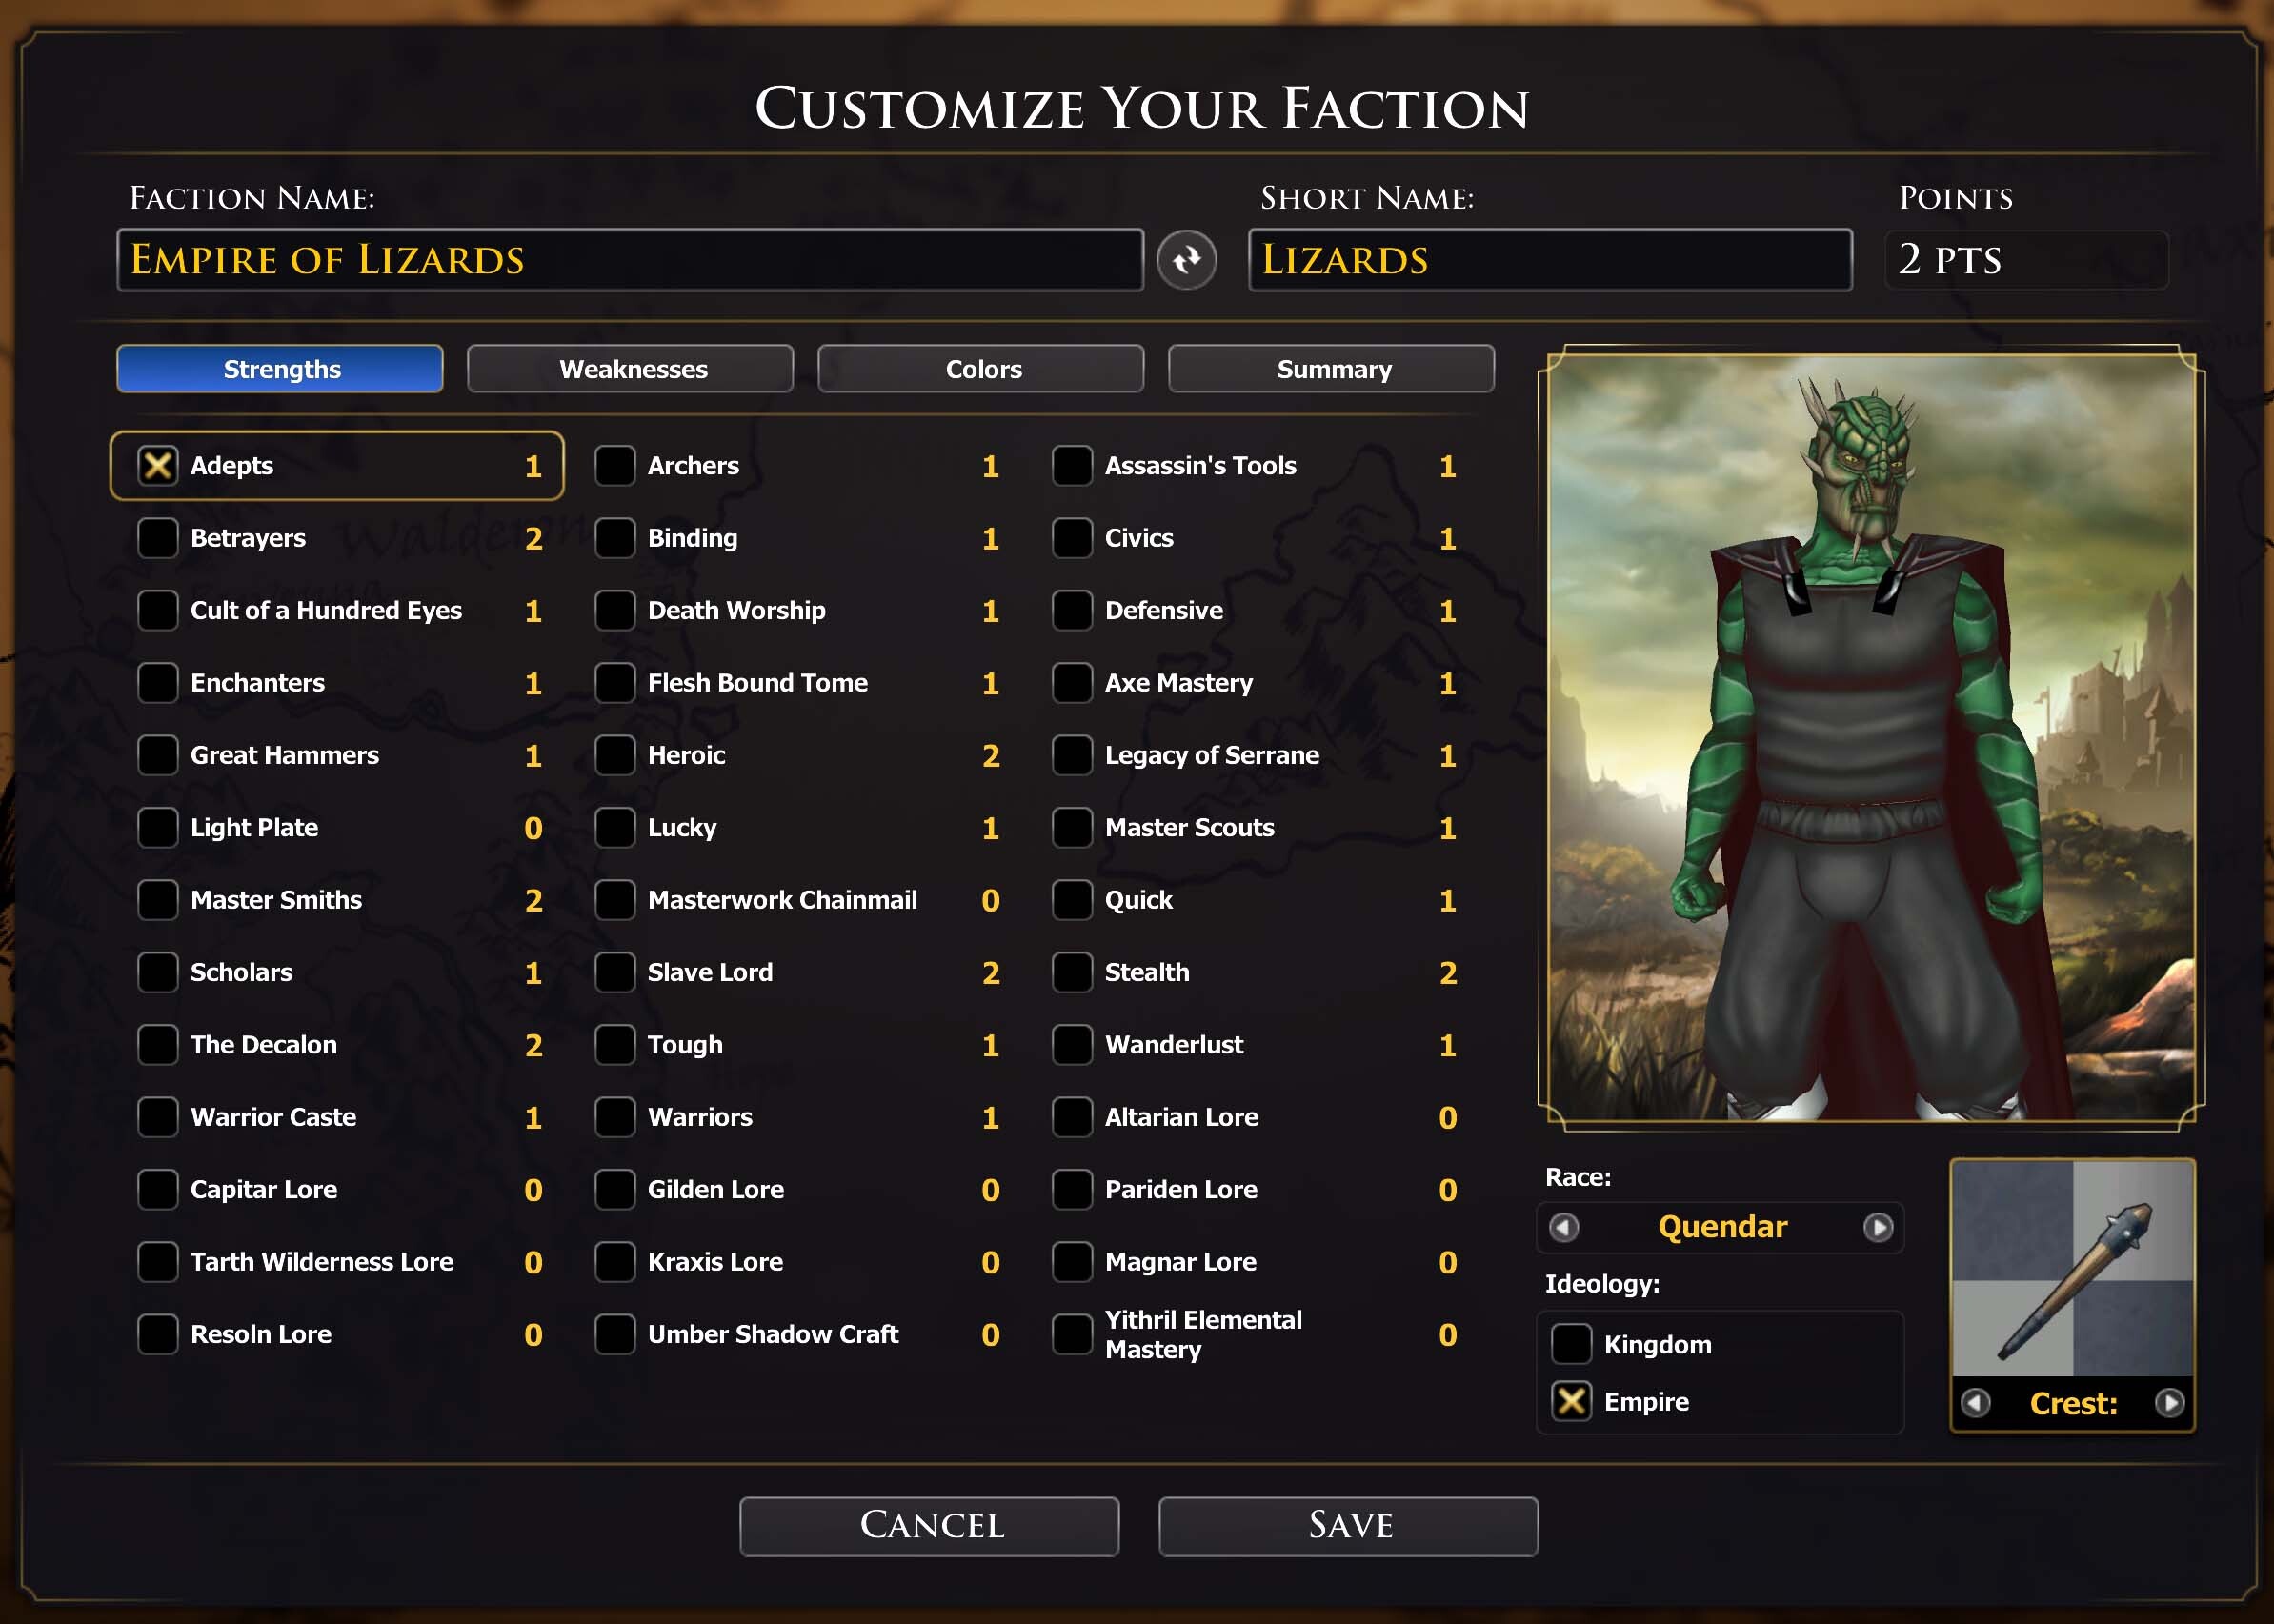This screenshot has width=2274, height=1624.
Task: Show previous crest using left arrow
Action: tap(1975, 1403)
